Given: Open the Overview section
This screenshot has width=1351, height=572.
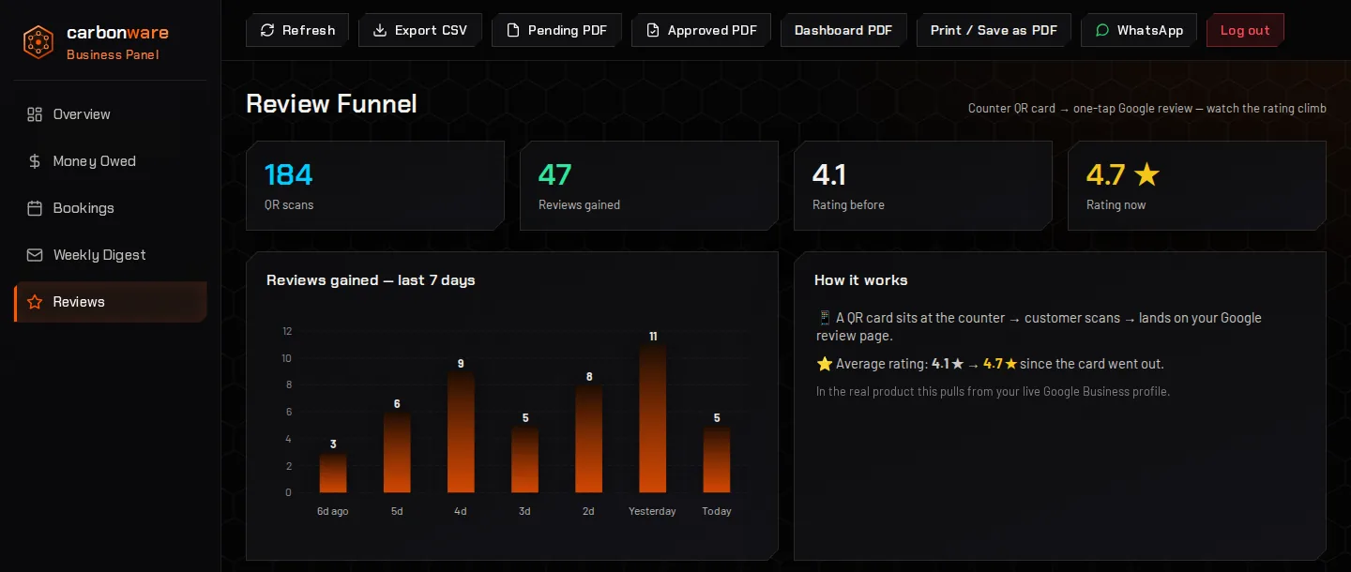Looking at the screenshot, I should point(111,114).
